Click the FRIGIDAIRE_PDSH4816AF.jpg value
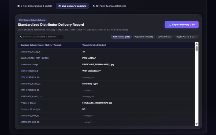 (x=97, y=103)
